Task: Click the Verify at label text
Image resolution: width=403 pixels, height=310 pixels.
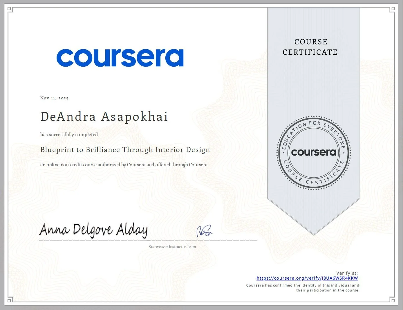Action: pos(347,273)
